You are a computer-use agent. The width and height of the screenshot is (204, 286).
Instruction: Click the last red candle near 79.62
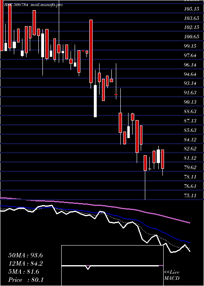[163, 159]
